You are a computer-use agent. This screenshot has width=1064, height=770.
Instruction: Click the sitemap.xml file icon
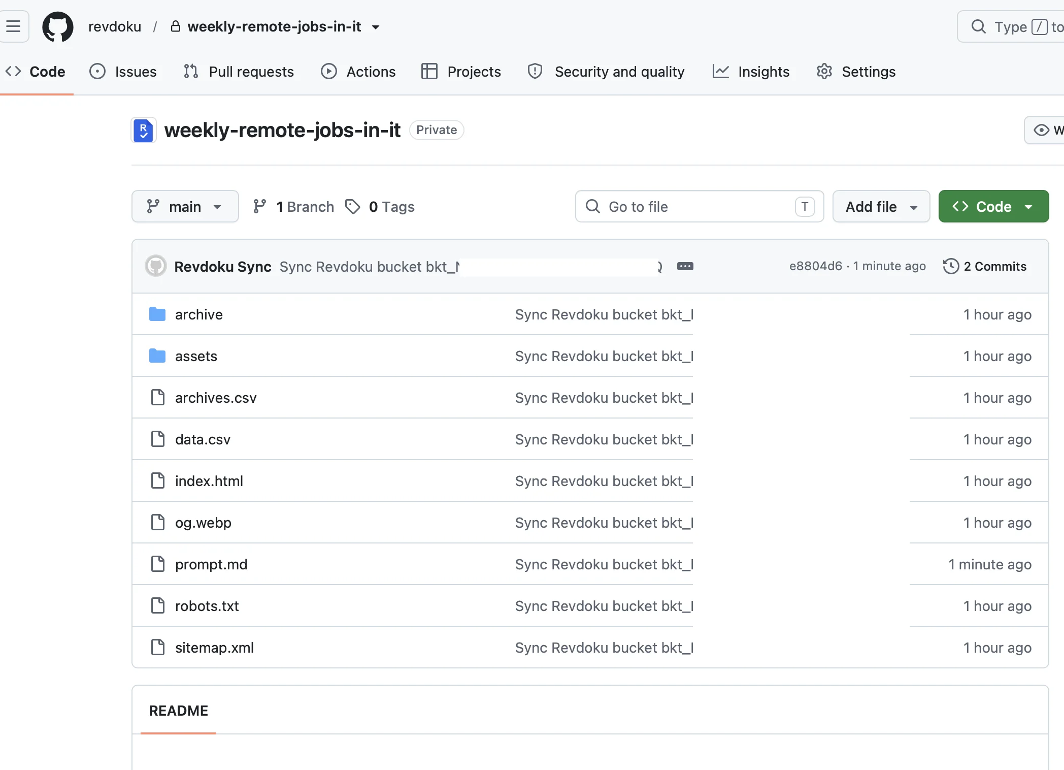158,647
